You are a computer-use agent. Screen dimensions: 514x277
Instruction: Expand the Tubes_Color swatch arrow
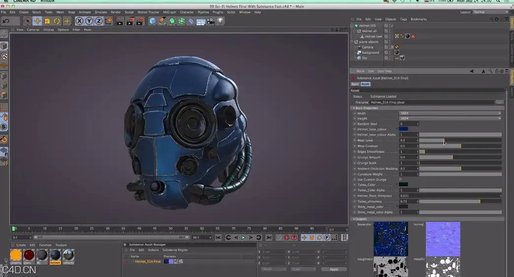pos(397,184)
